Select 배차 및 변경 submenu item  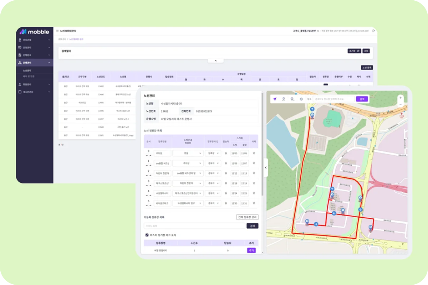(x=29, y=76)
